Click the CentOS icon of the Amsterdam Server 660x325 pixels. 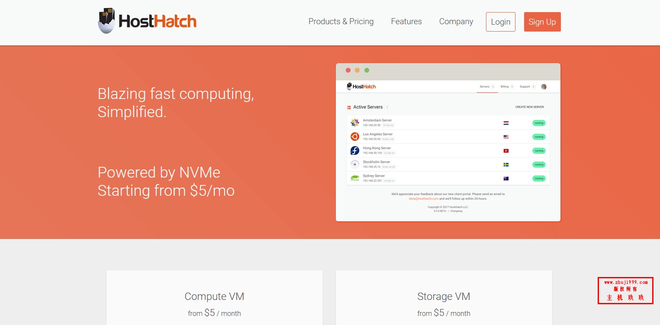coord(355,123)
